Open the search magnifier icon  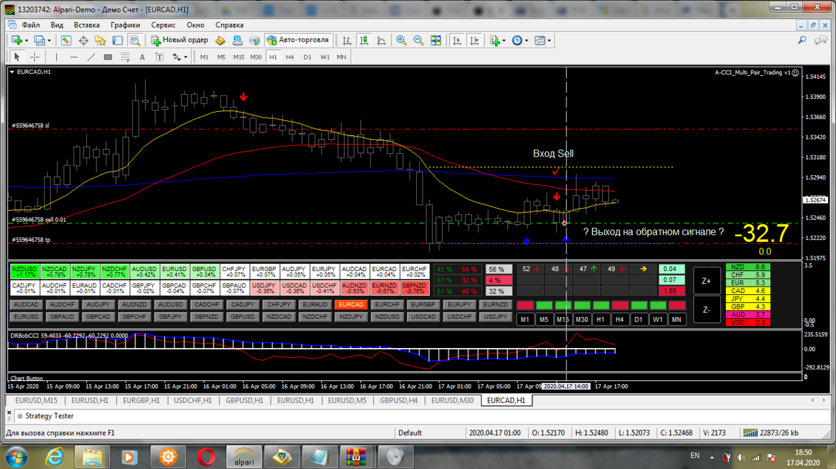click(802, 40)
